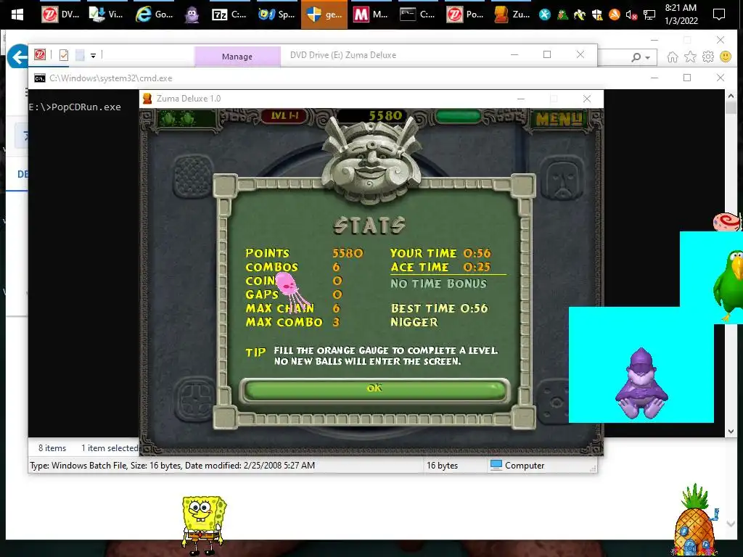Switch to the Zu... Zuma taskbar item

click(x=512, y=15)
